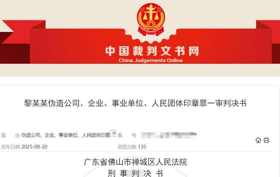The height and width of the screenshot is (177, 280).
Task: Click the 刑事判决书 document heading
Action: pyautogui.click(x=136, y=173)
